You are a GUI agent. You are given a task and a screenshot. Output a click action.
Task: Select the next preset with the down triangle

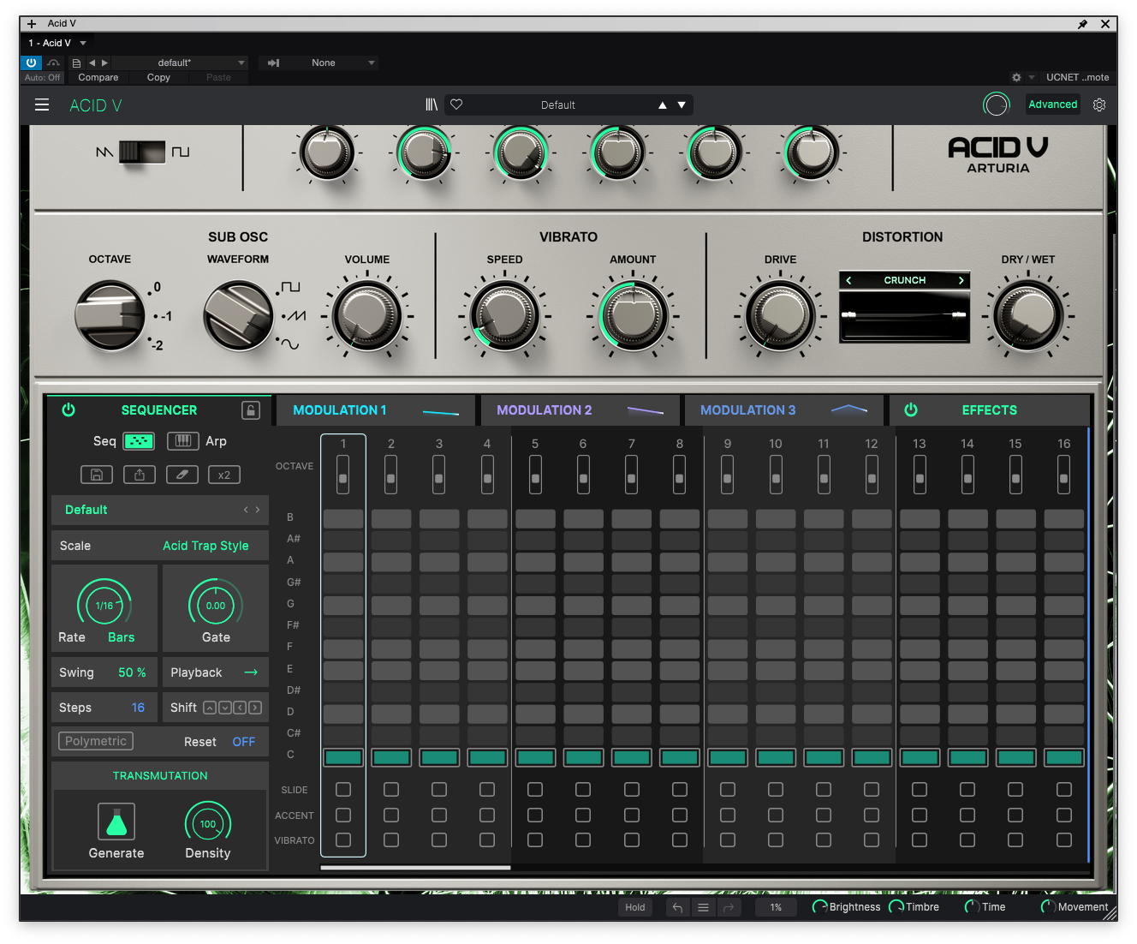tap(682, 105)
